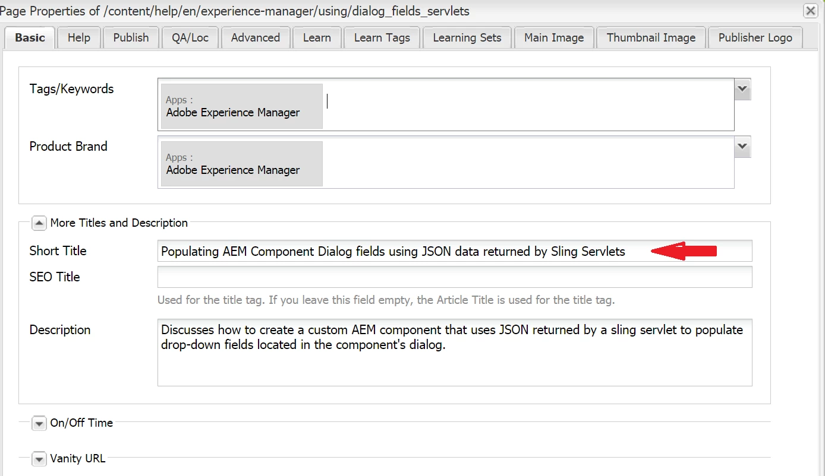Click the Description label
This screenshot has width=825, height=476.
[60, 330]
